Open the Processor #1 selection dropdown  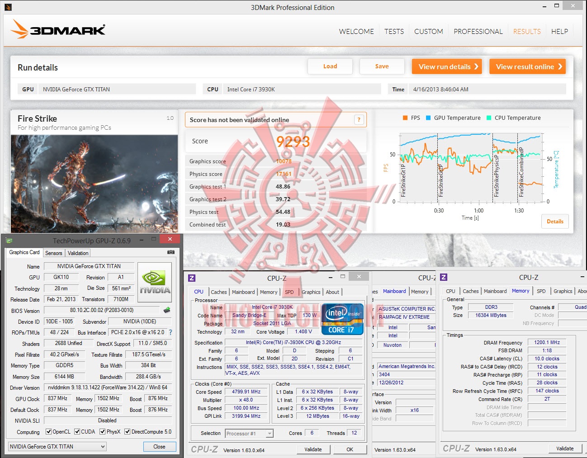coord(249,434)
